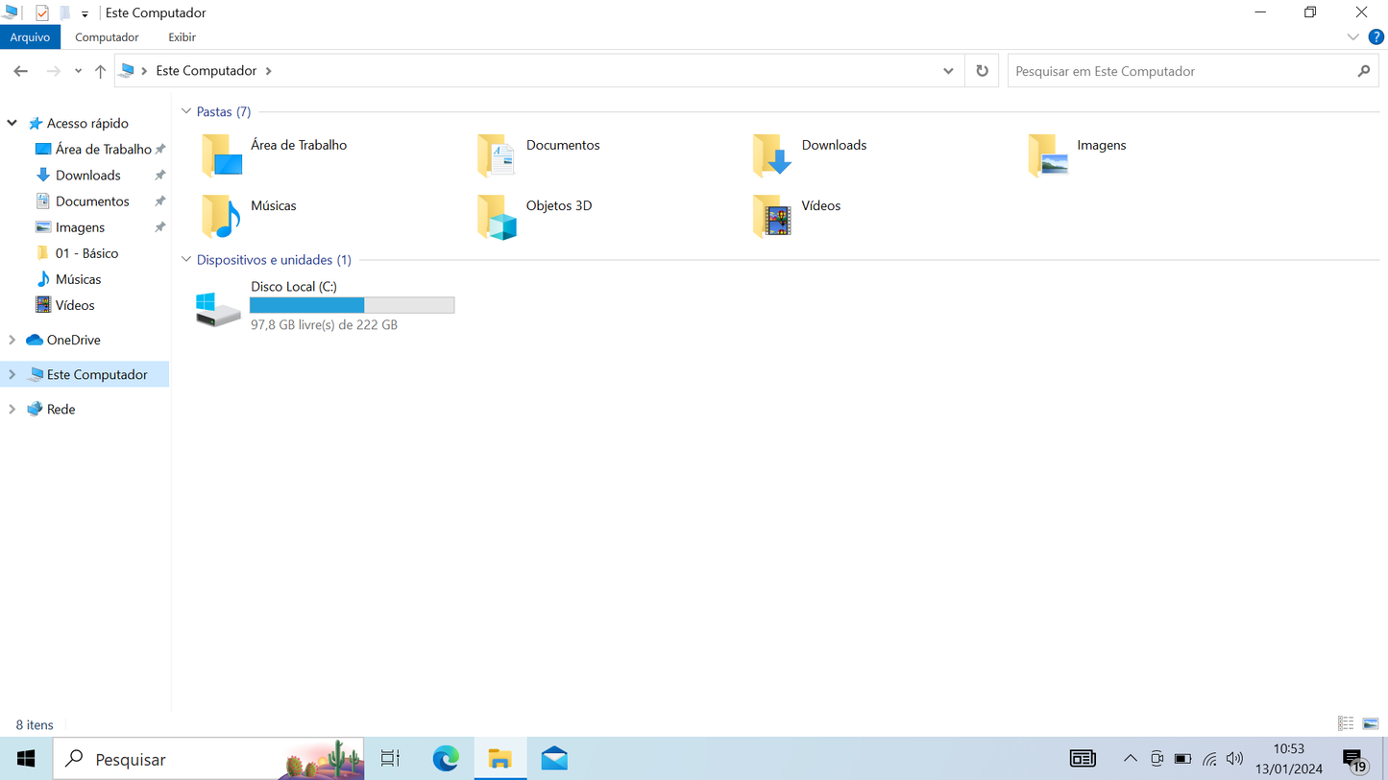Go up one folder level arrow
1388x780 pixels.
(x=100, y=71)
